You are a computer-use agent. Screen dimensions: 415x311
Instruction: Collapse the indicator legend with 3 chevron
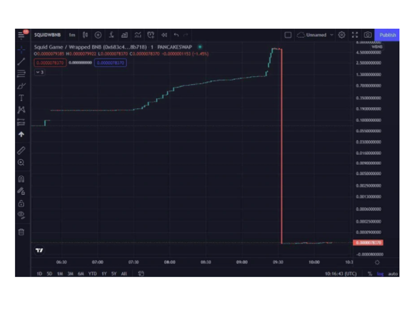point(40,72)
